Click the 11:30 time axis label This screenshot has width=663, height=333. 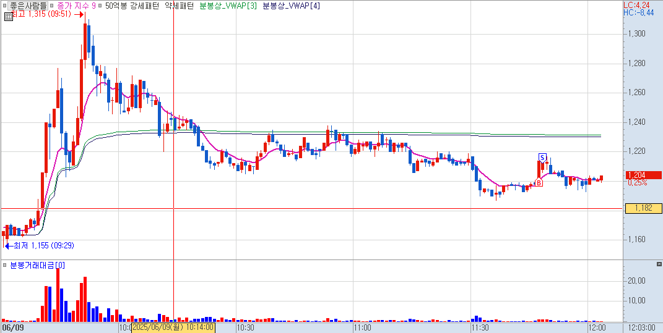pos(480,327)
